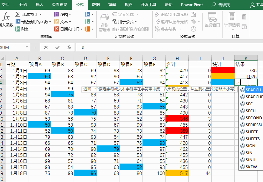
Task: Select SKEW in the autocomplete list
Action: 251,167
